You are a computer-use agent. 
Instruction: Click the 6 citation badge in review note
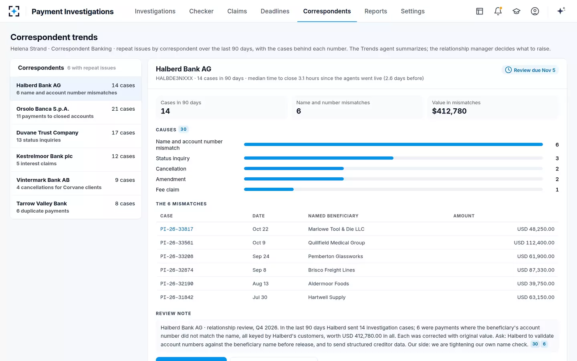[544, 344]
